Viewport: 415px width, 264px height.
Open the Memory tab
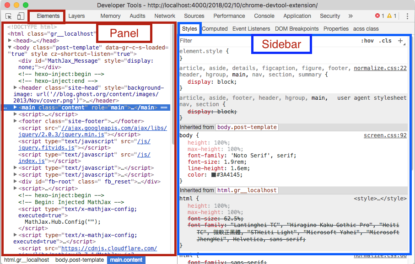coord(110,16)
